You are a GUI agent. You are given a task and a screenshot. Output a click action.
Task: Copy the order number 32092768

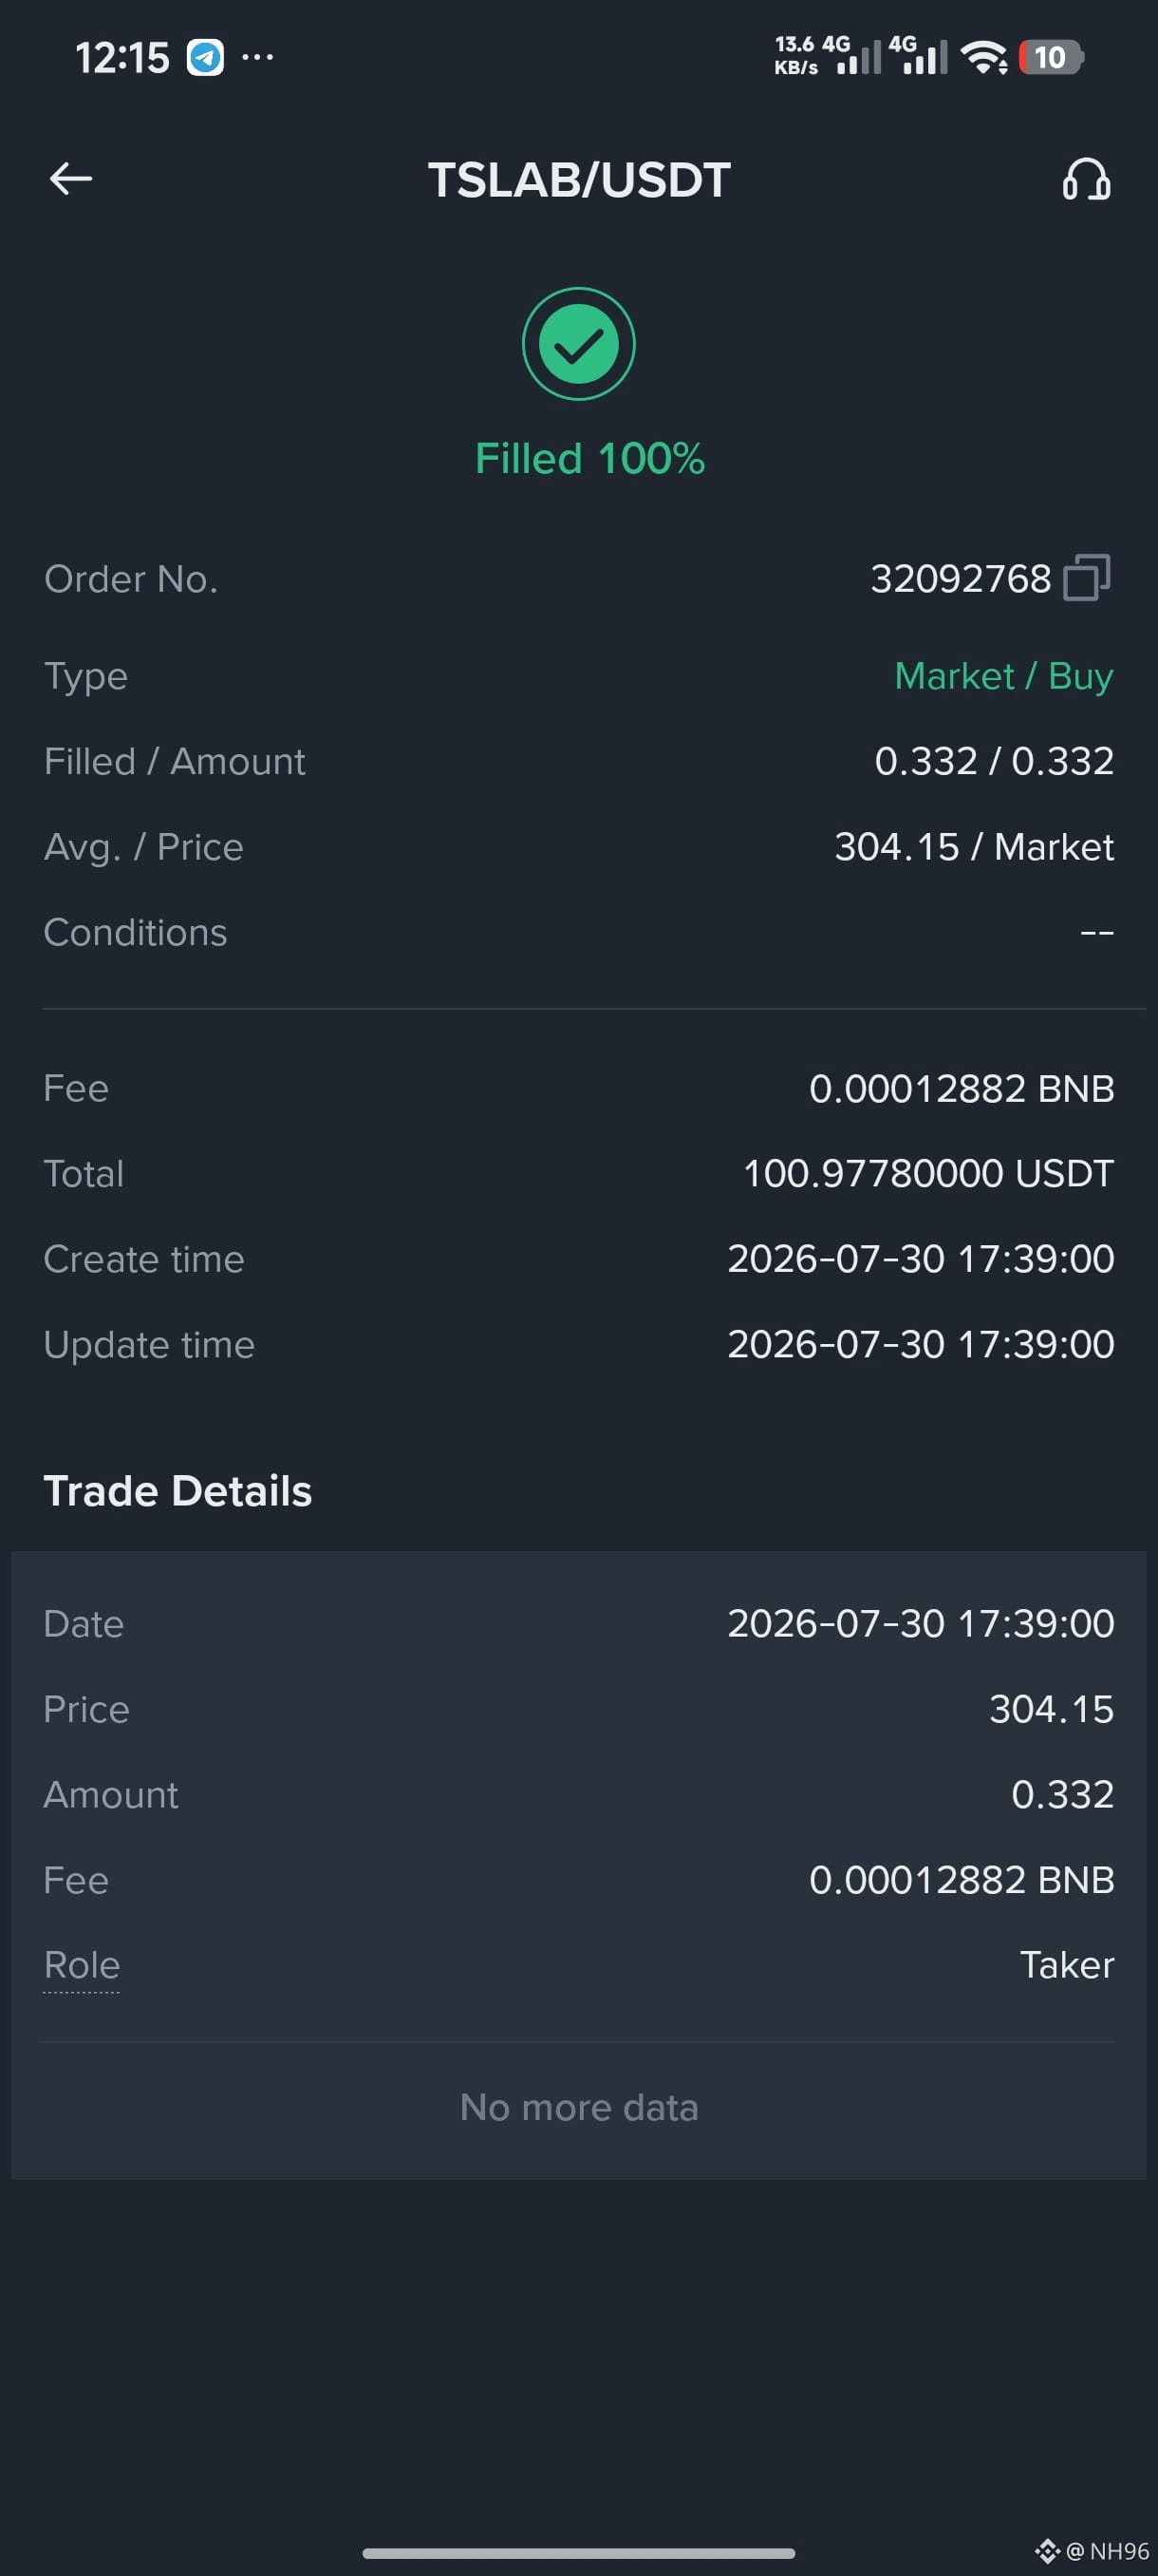pyautogui.click(x=1087, y=577)
